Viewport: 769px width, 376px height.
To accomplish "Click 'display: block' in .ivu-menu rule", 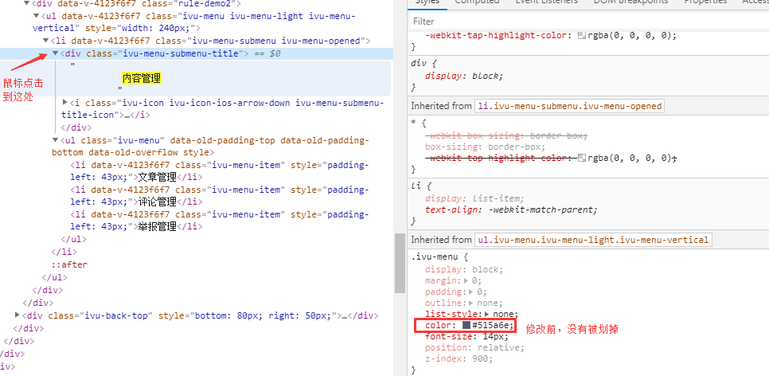I will pos(464,269).
